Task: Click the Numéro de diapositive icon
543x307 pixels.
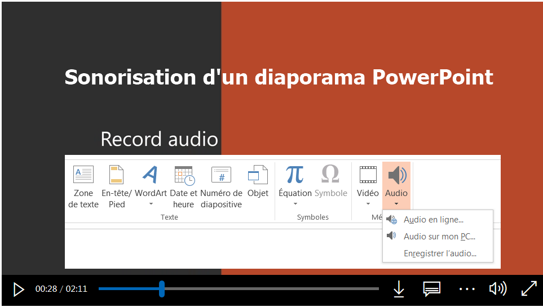Action: pos(221,175)
